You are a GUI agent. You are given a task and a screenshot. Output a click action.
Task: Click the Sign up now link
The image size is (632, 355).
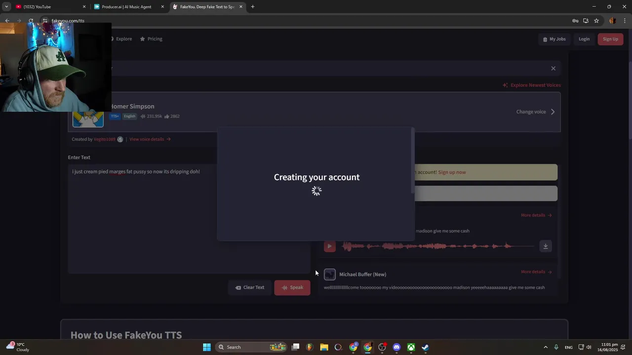tap(452, 172)
